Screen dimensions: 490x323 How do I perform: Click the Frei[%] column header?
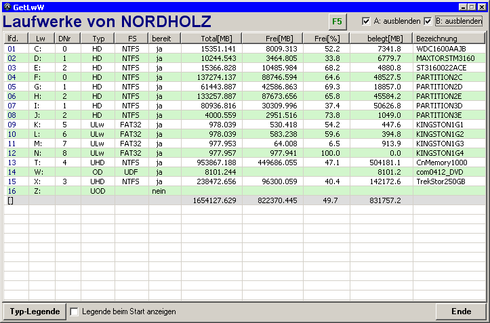point(326,39)
